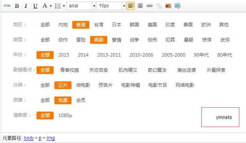The height and width of the screenshot is (143, 246).
Task: Click 1080p in the 清晰度 row
Action: point(65,115)
